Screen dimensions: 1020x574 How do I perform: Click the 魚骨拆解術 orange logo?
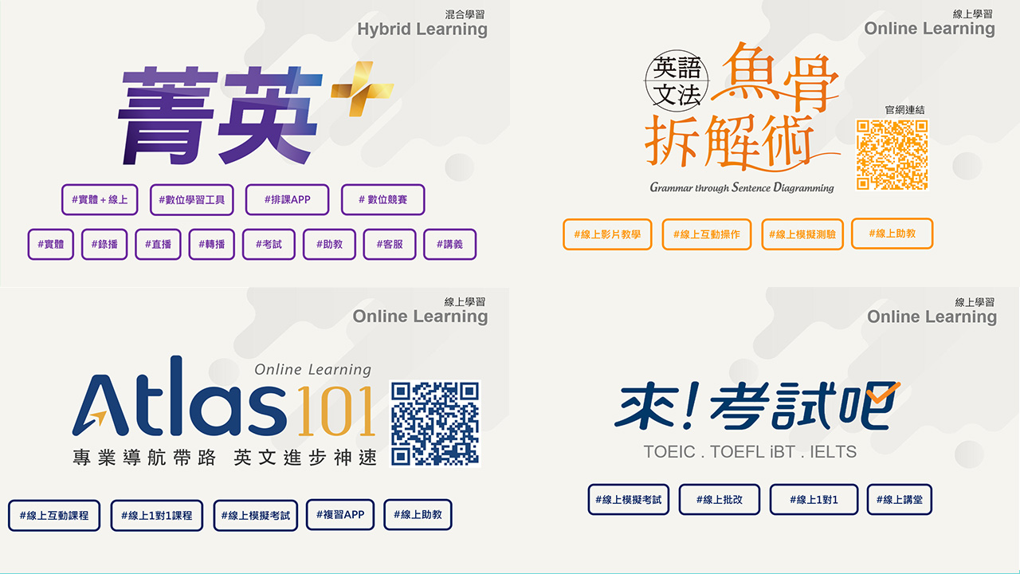[741, 108]
